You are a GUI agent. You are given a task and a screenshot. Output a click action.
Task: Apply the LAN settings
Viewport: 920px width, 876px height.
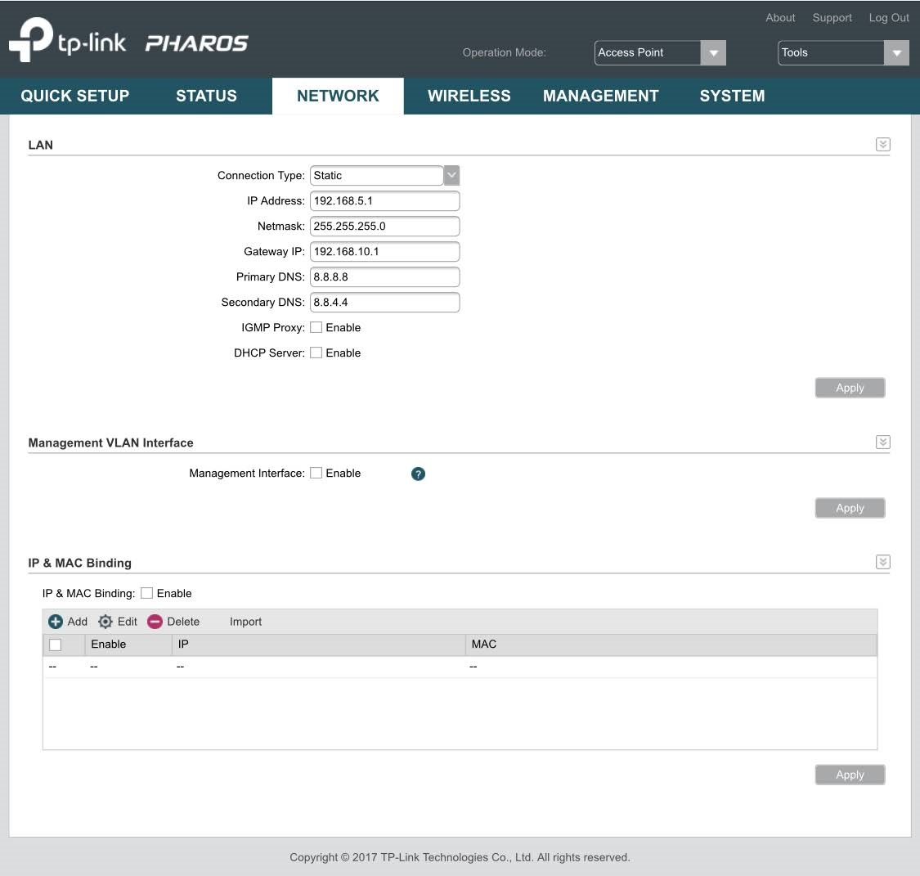[x=850, y=388]
